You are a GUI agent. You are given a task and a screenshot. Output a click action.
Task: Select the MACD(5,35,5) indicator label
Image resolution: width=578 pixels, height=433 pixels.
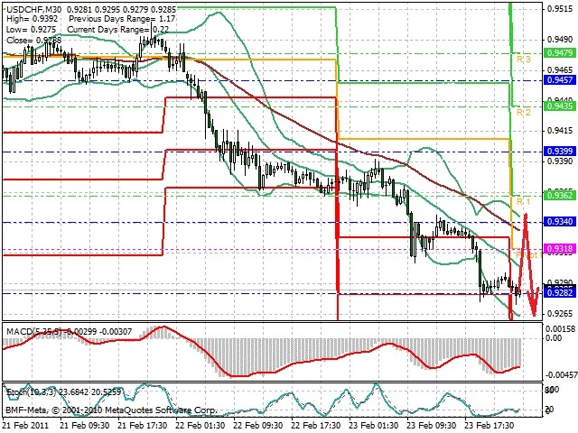tap(33, 331)
